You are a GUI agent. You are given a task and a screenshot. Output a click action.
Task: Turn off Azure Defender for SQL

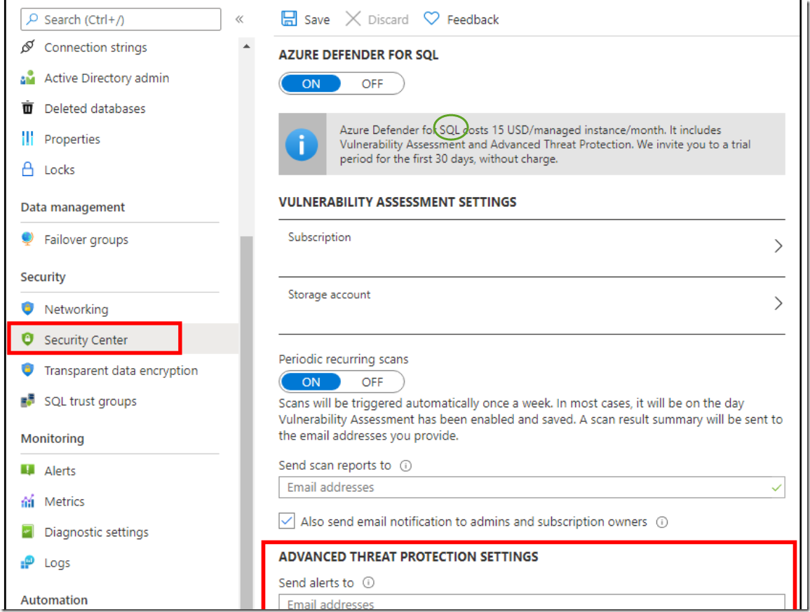372,84
